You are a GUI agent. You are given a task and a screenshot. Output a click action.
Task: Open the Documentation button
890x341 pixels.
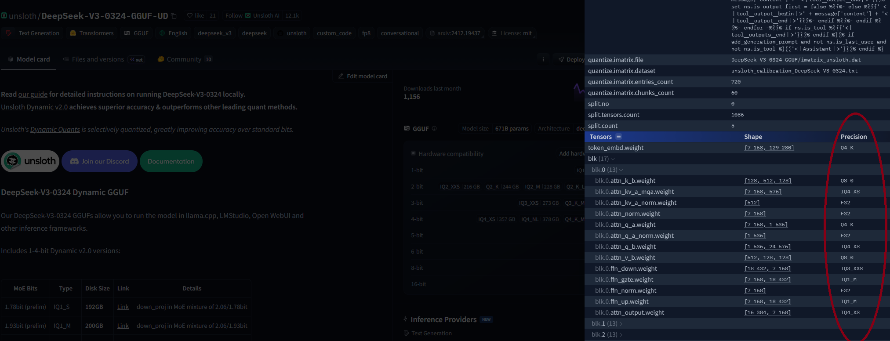pos(171,161)
